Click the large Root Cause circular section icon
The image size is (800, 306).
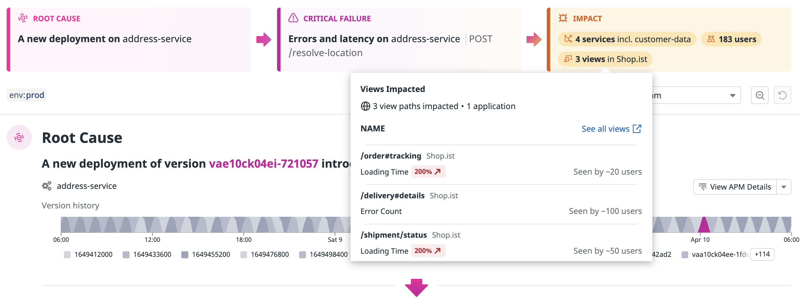point(19,137)
